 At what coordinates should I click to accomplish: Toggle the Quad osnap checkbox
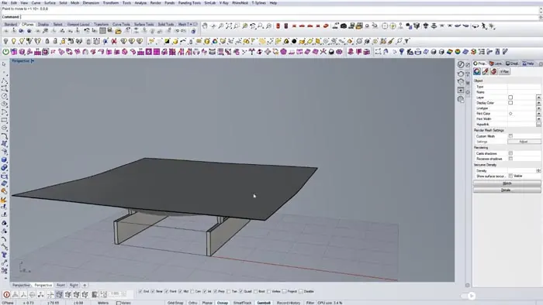coord(241,292)
